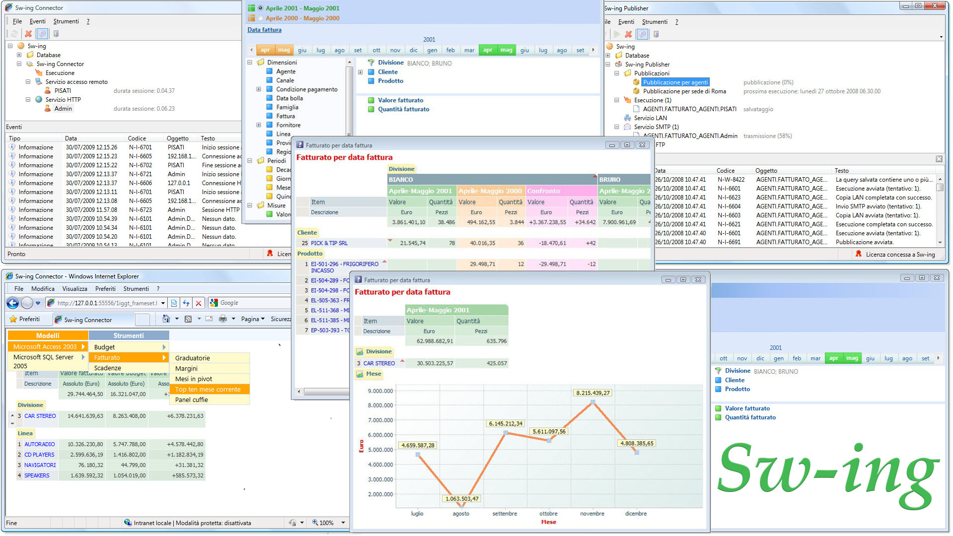Close the Publisher events pane with its X
The height and width of the screenshot is (536, 953).
click(x=939, y=159)
